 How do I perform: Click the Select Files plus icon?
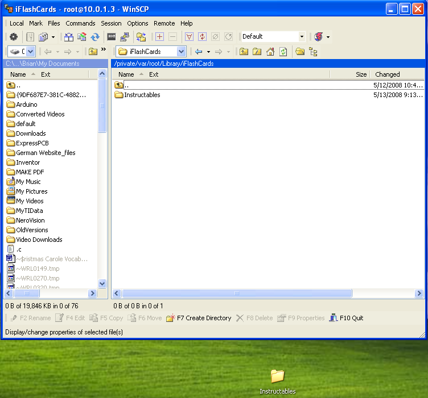160,36
